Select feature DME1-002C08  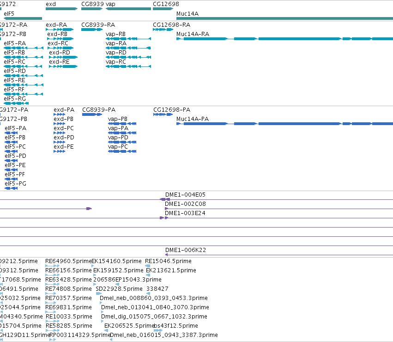click(185, 204)
